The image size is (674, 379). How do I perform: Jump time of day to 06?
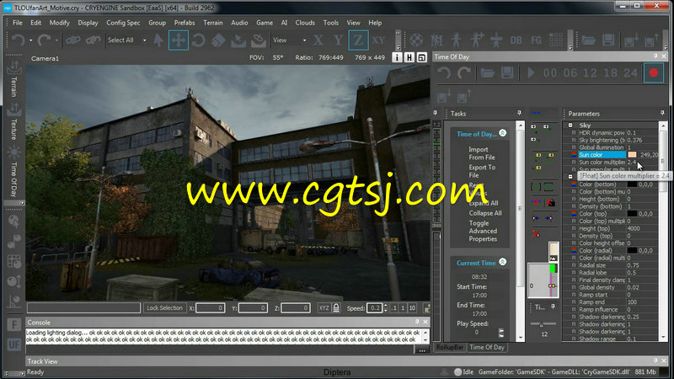(x=570, y=73)
